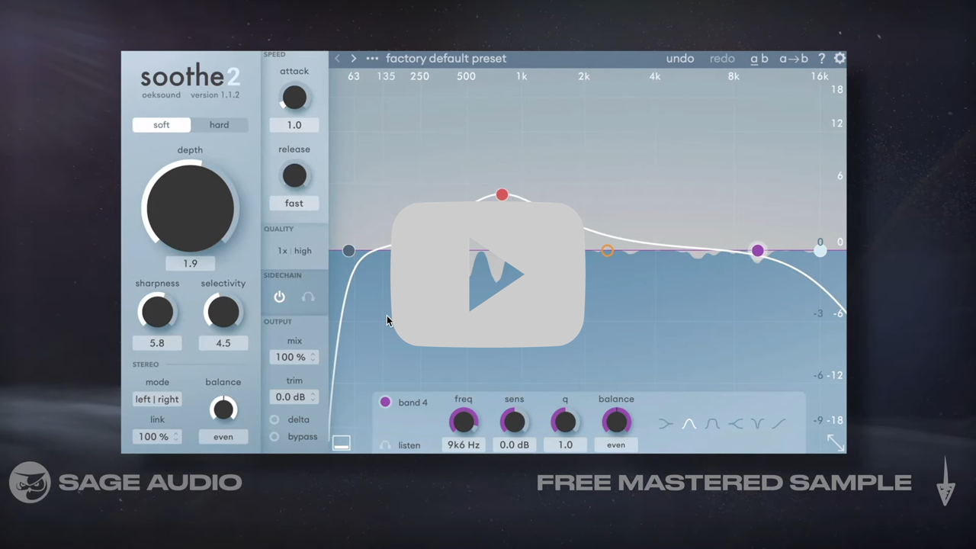Click the sens value field 0.0 dB
The width and height of the screenshot is (976, 549).
pos(514,445)
